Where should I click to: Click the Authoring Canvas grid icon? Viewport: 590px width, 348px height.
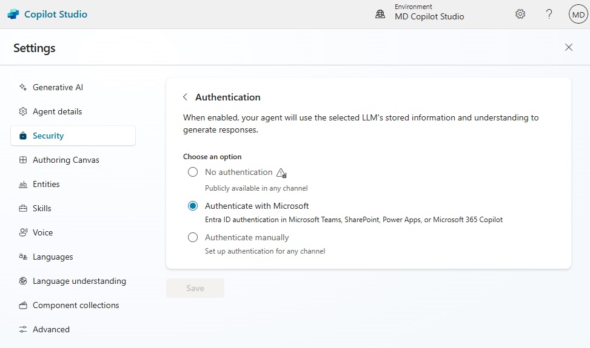[x=23, y=160]
